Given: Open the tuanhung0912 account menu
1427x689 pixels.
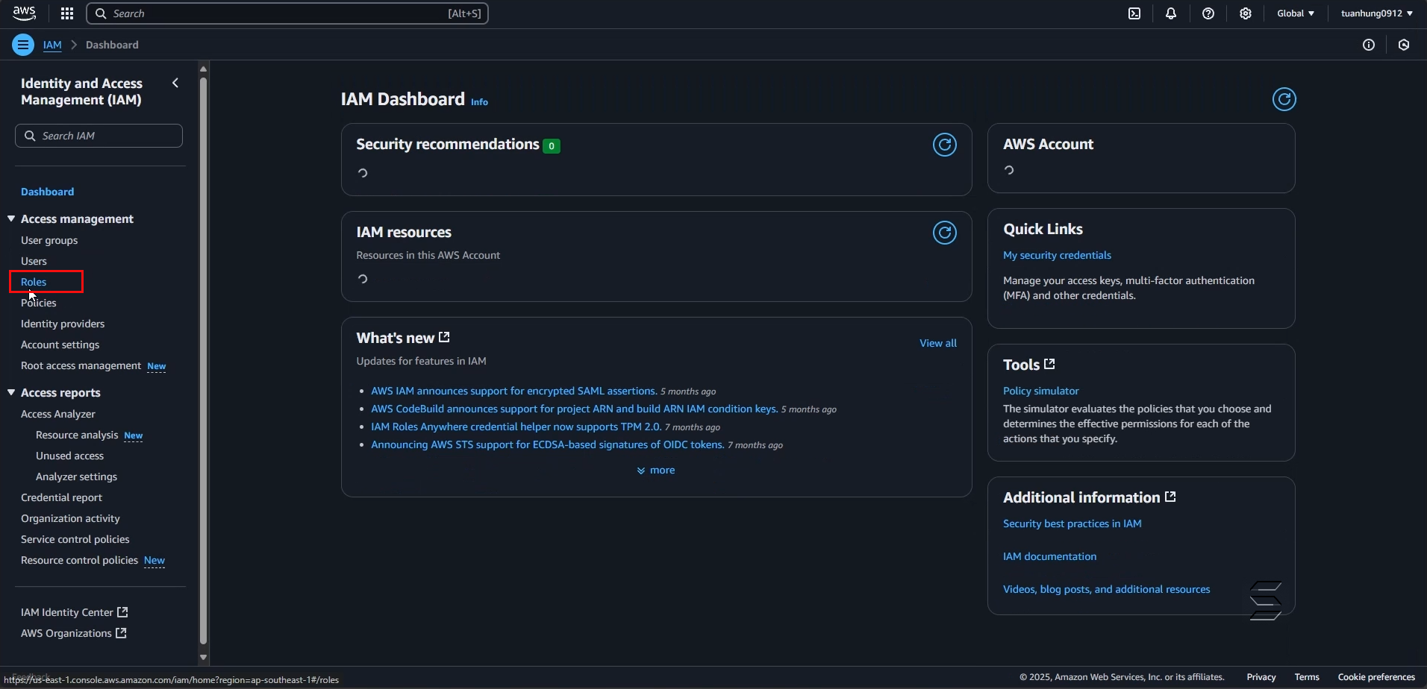Looking at the screenshot, I should pos(1377,13).
